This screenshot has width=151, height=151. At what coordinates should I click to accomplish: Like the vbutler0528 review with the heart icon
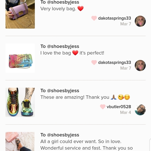pos(103,107)
